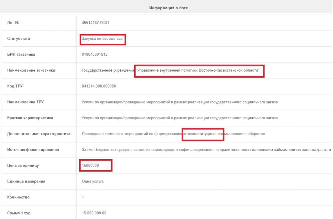Click the 'Источник финансирования' row label
The image size is (333, 219).
(33, 150)
